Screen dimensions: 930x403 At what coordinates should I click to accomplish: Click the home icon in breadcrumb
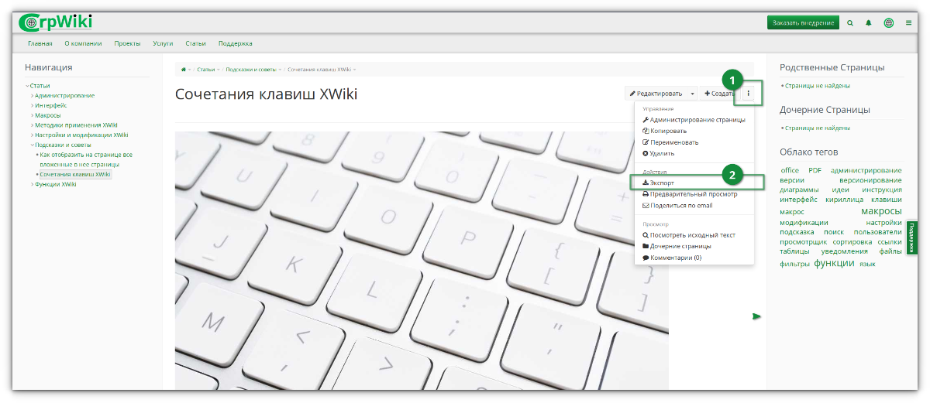184,70
